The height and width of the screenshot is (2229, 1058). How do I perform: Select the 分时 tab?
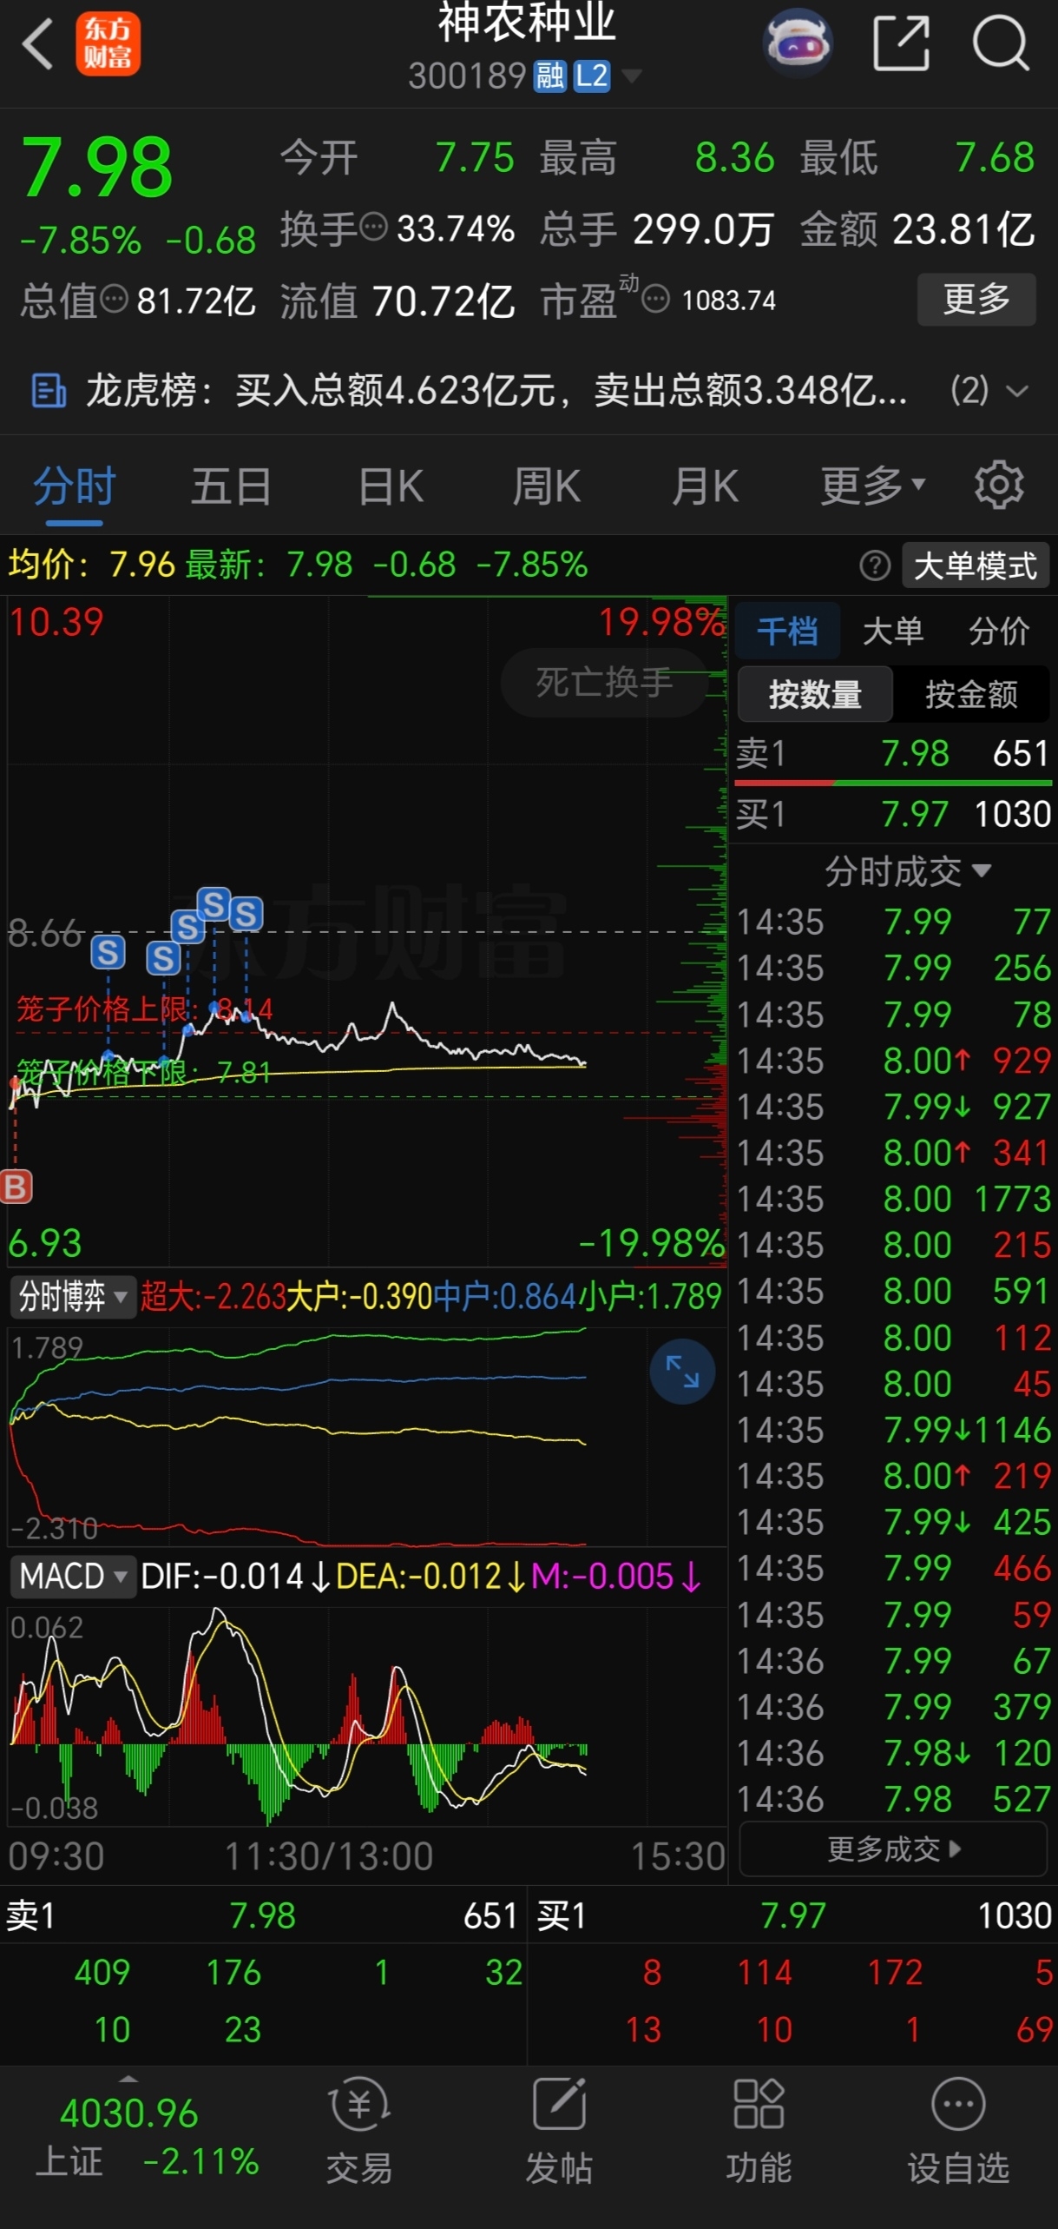tap(75, 486)
